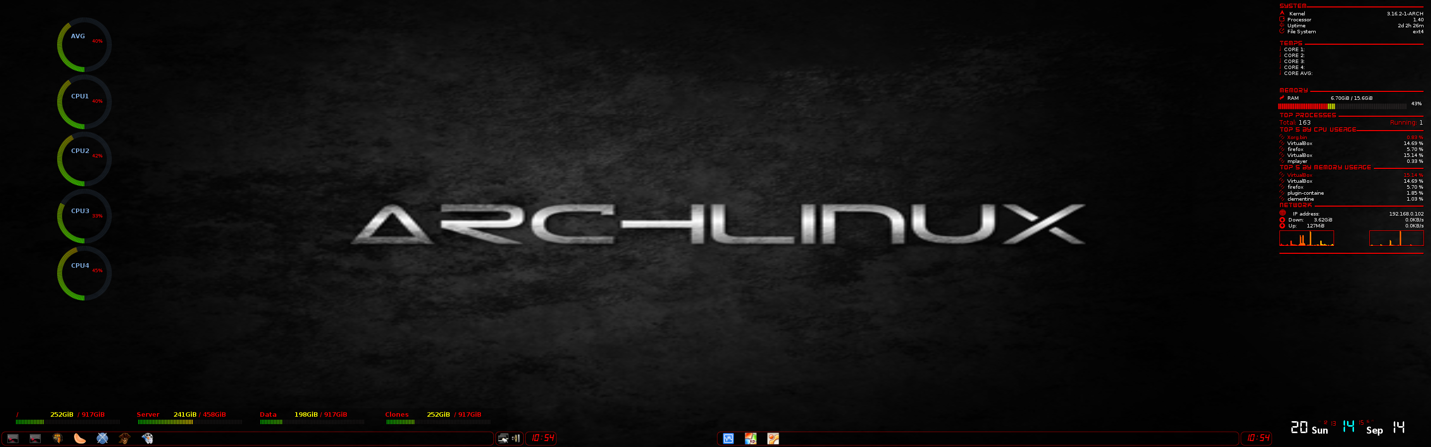Screen dimensions: 1431x447
Task: Click the process icon beside mplayer
Action: (1282, 161)
